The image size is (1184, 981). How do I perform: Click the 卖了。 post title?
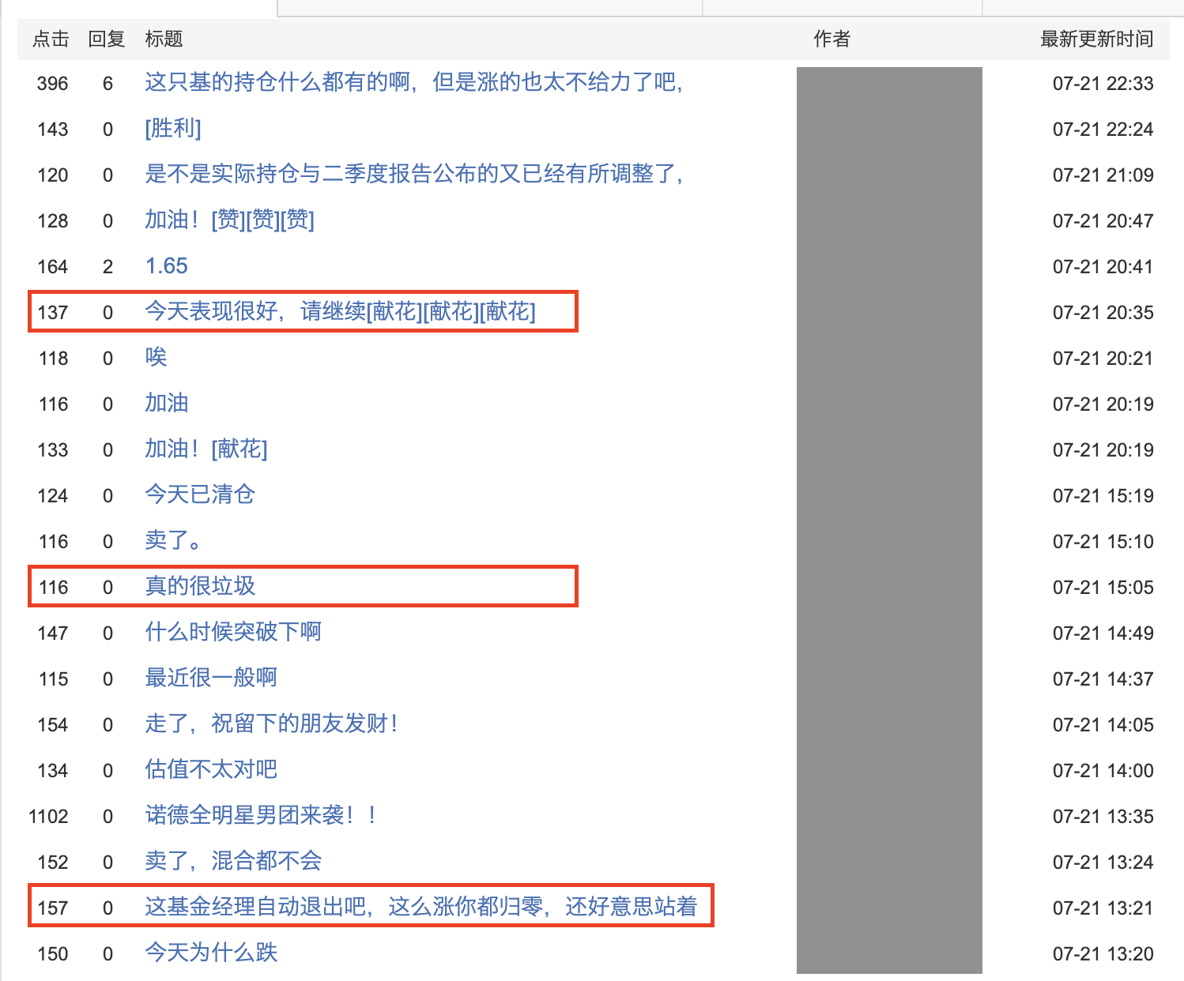(173, 540)
